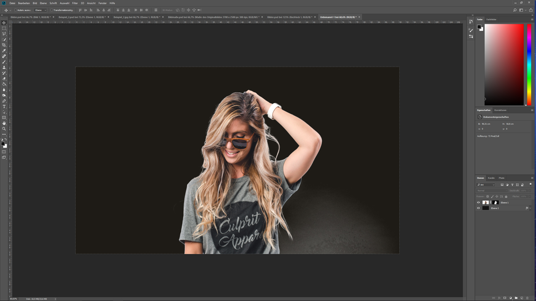536x301 pixels.
Task: Hide Ebene 1 layer visibility
Action: (x=479, y=202)
